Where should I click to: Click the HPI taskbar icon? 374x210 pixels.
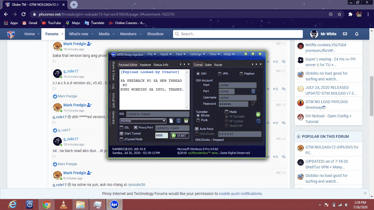[x=114, y=205]
